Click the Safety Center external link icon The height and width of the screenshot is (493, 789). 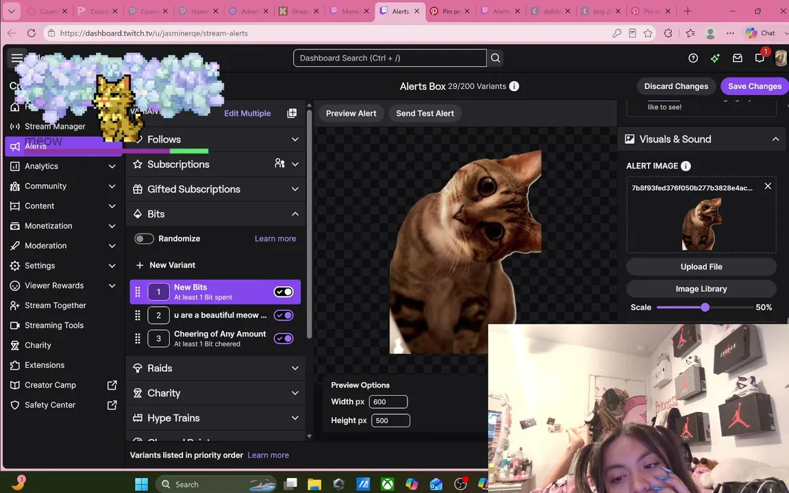pyautogui.click(x=112, y=405)
